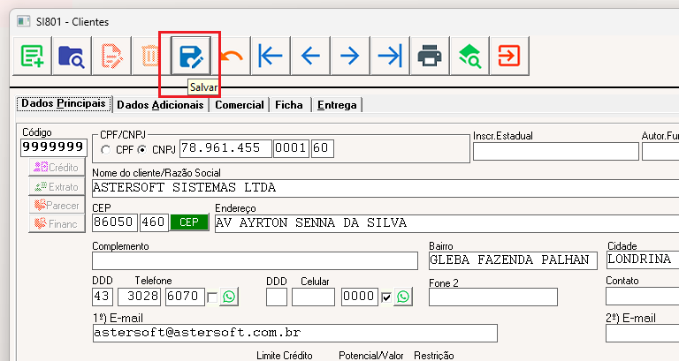Open the Entrega tab
This screenshot has width=679, height=361.
coord(337,105)
